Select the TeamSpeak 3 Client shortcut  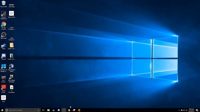12,68
